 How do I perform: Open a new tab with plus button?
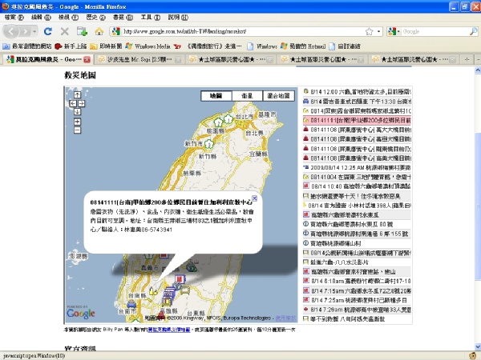pyautogui.click(x=467, y=59)
